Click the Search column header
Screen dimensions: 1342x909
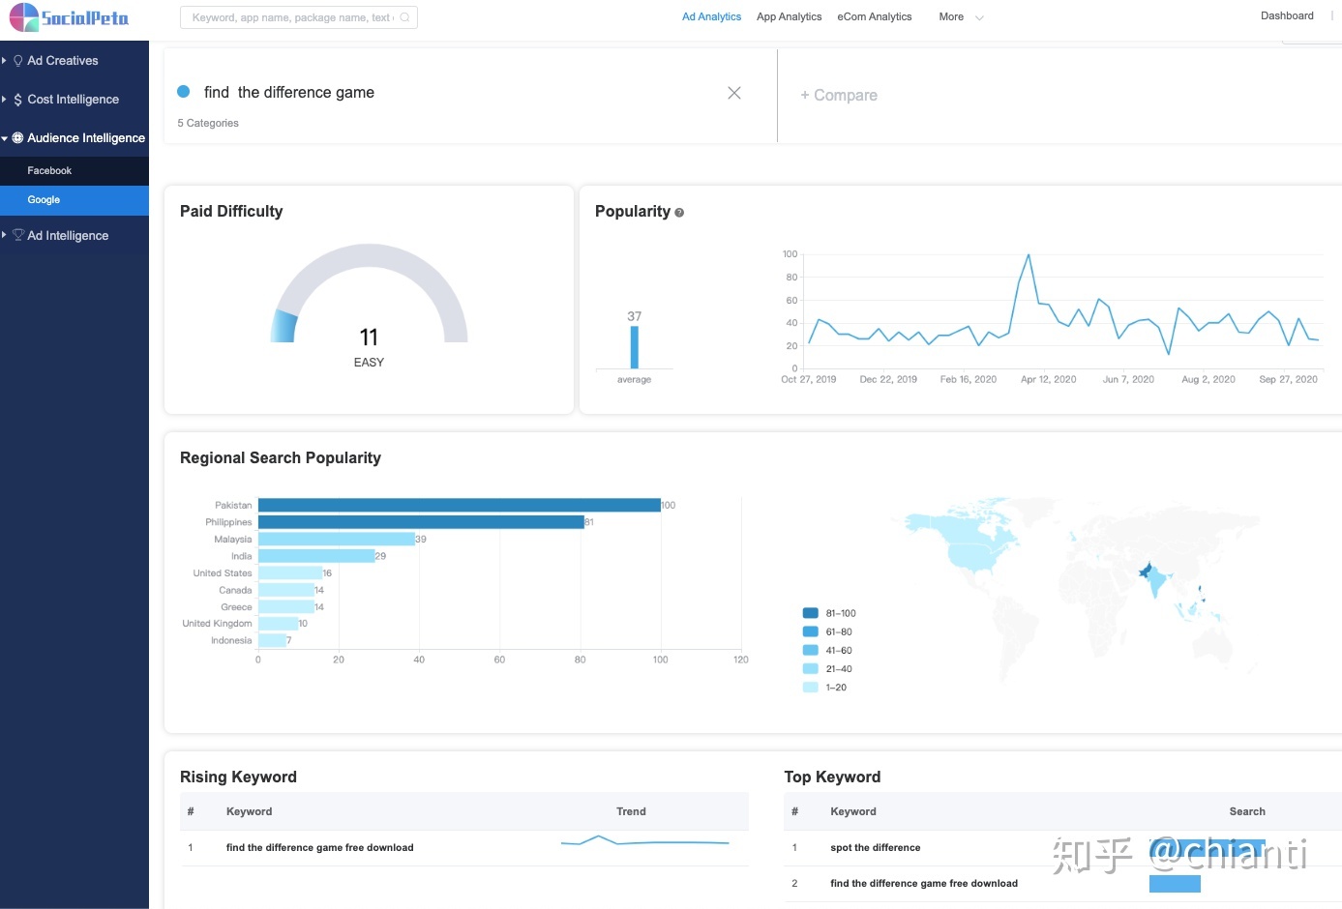(x=1247, y=811)
